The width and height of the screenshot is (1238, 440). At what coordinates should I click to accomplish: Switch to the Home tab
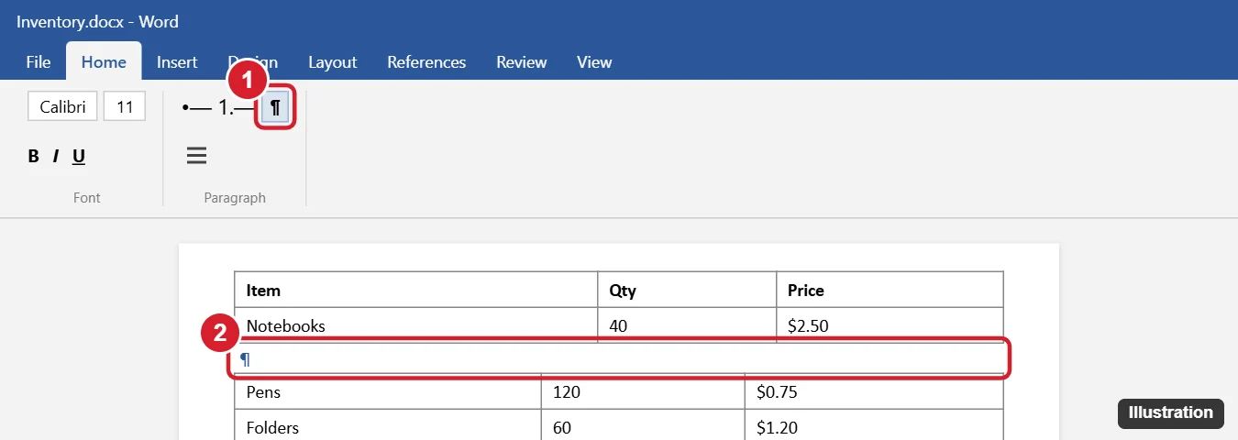coord(104,62)
